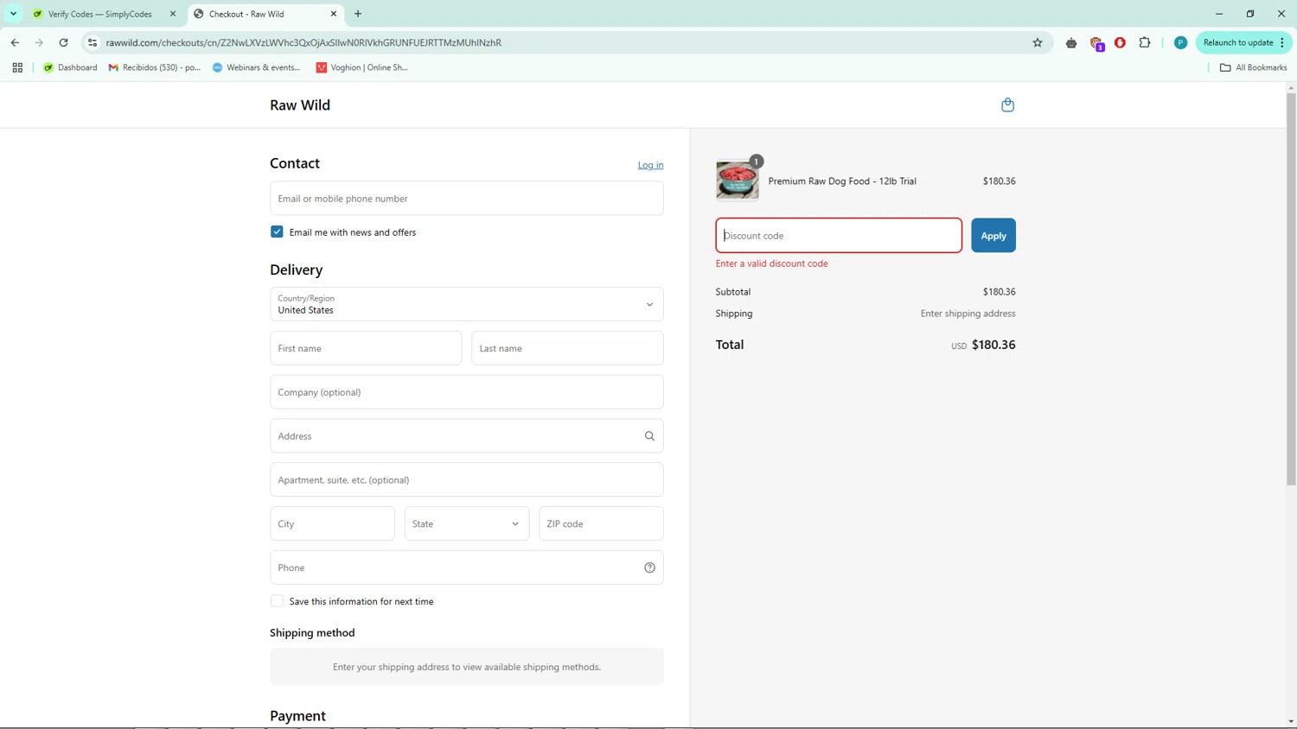Click the browser forward arrow
The height and width of the screenshot is (729, 1297).
tap(39, 42)
